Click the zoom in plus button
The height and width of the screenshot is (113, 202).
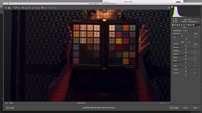[x=8, y=103]
